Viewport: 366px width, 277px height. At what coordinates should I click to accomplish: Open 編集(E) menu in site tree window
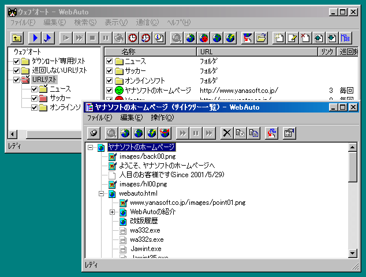[132, 118]
